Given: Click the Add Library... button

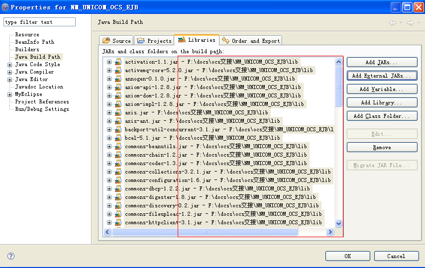Looking at the screenshot, I should [x=382, y=102].
